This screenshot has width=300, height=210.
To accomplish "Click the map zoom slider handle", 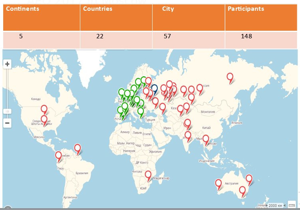I will pyautogui.click(x=7, y=111).
